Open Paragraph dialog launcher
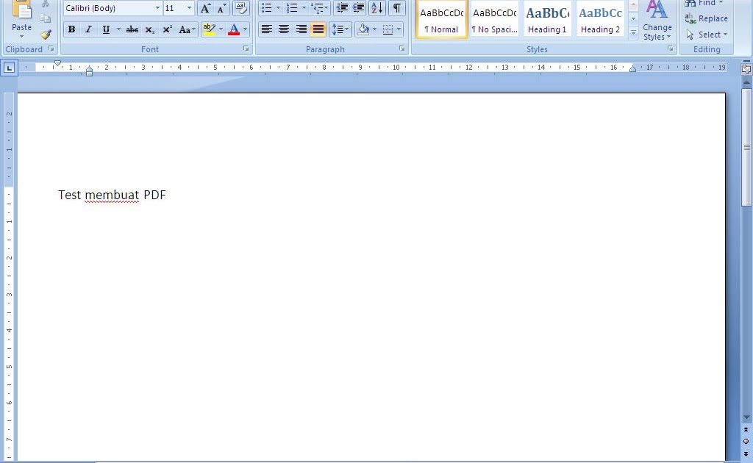The width and height of the screenshot is (753, 463). click(x=402, y=49)
